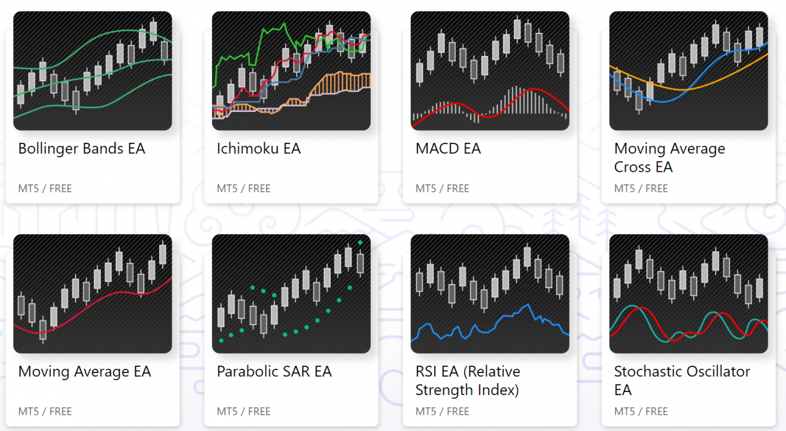The image size is (786, 431).
Task: Open the Moving Average EA chart thumbnail
Action: [92, 294]
